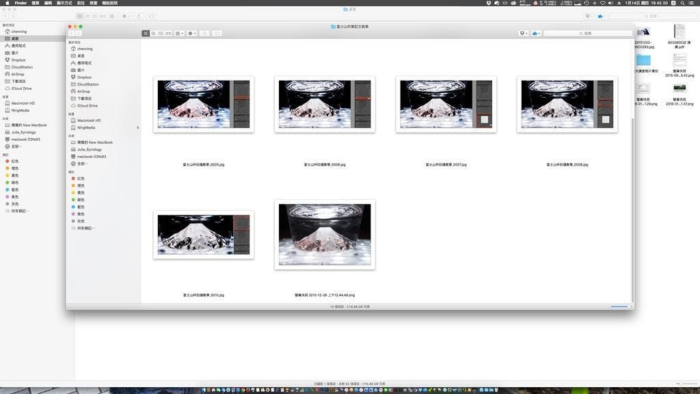Screen dimensions: 700x394
Task: Select the 2015-12-26 screenshot png thumbnail
Action: [x=325, y=235]
